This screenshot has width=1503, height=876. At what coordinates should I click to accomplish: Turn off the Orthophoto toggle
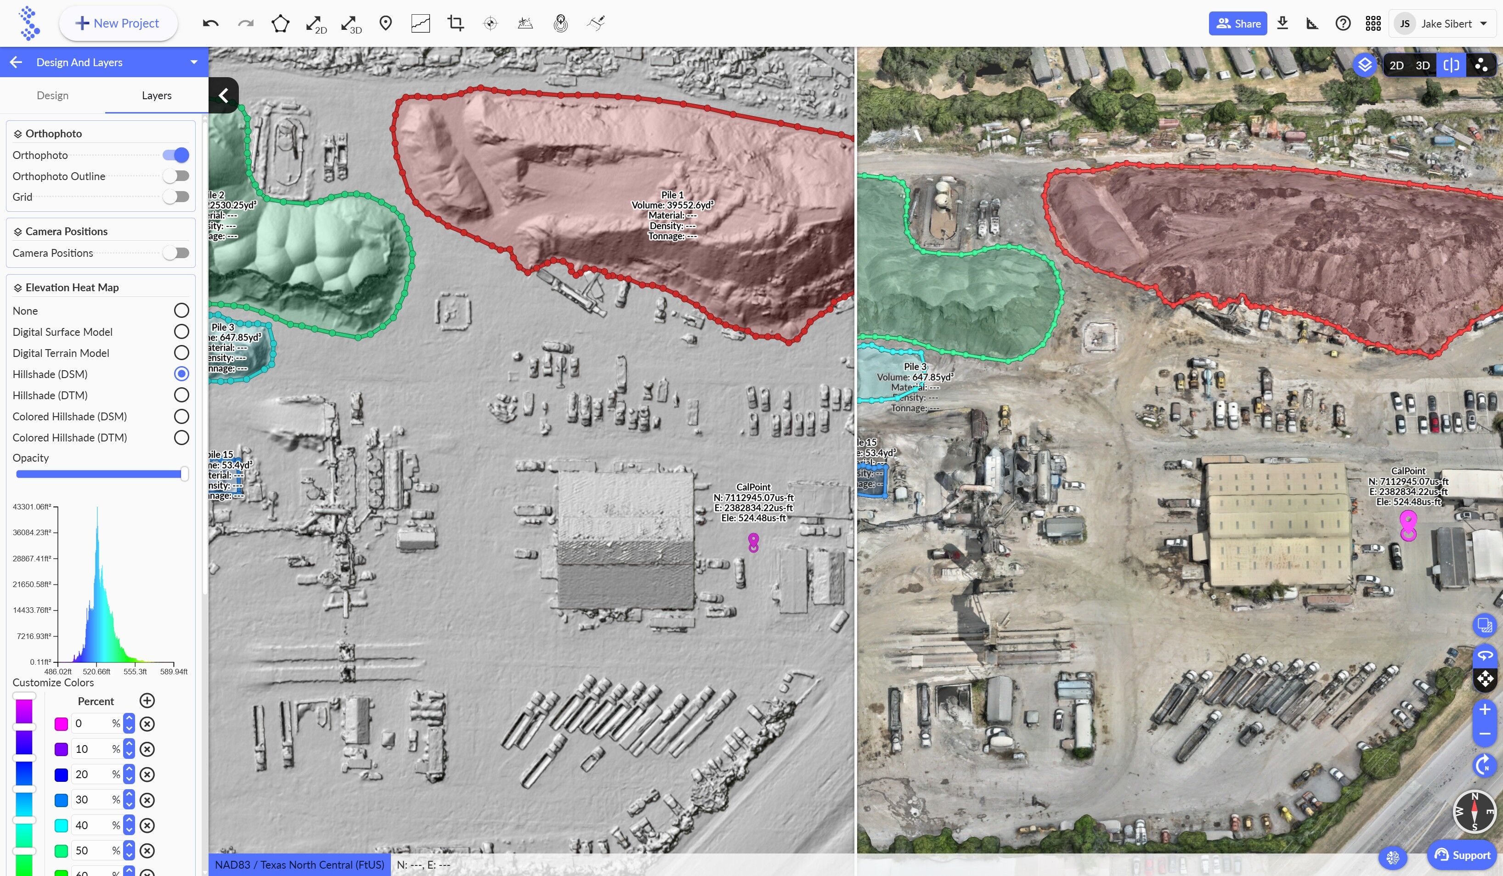pyautogui.click(x=176, y=155)
